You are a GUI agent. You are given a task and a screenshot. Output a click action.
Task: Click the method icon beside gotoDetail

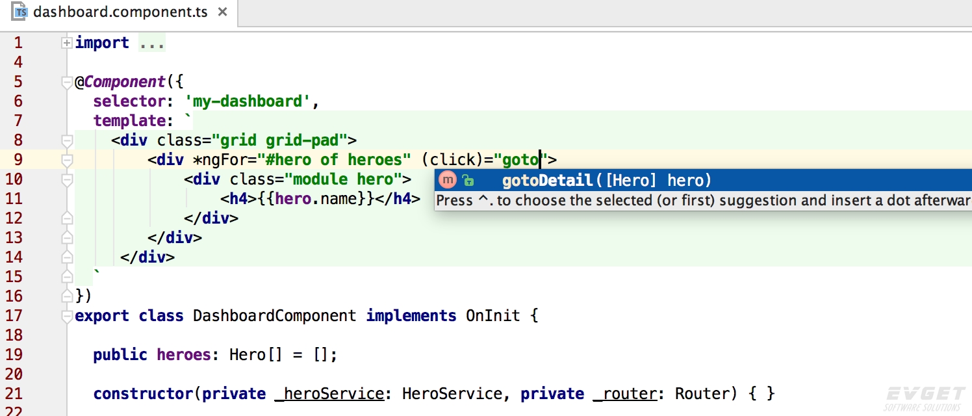pyautogui.click(x=448, y=180)
